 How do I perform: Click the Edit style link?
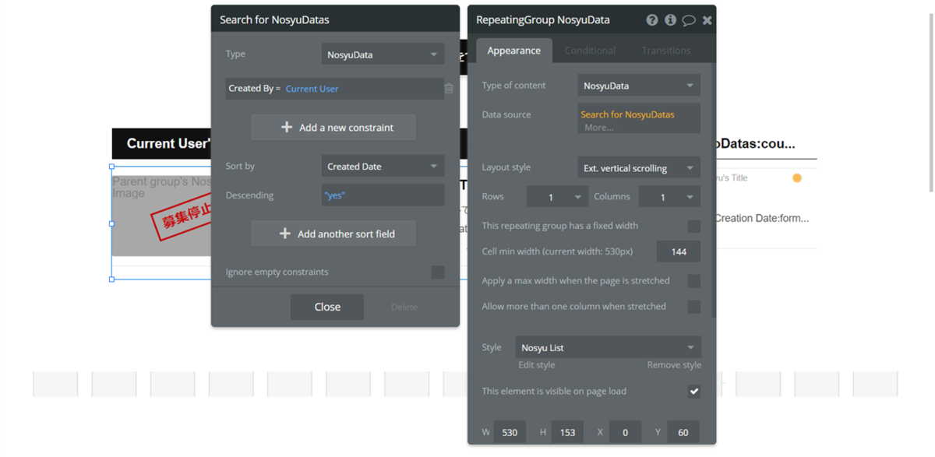[537, 365]
